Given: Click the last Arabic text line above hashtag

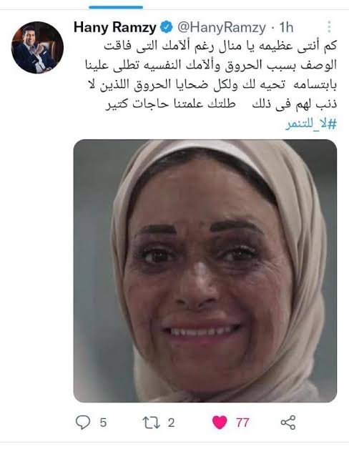Looking at the screenshot, I should pos(221,104).
